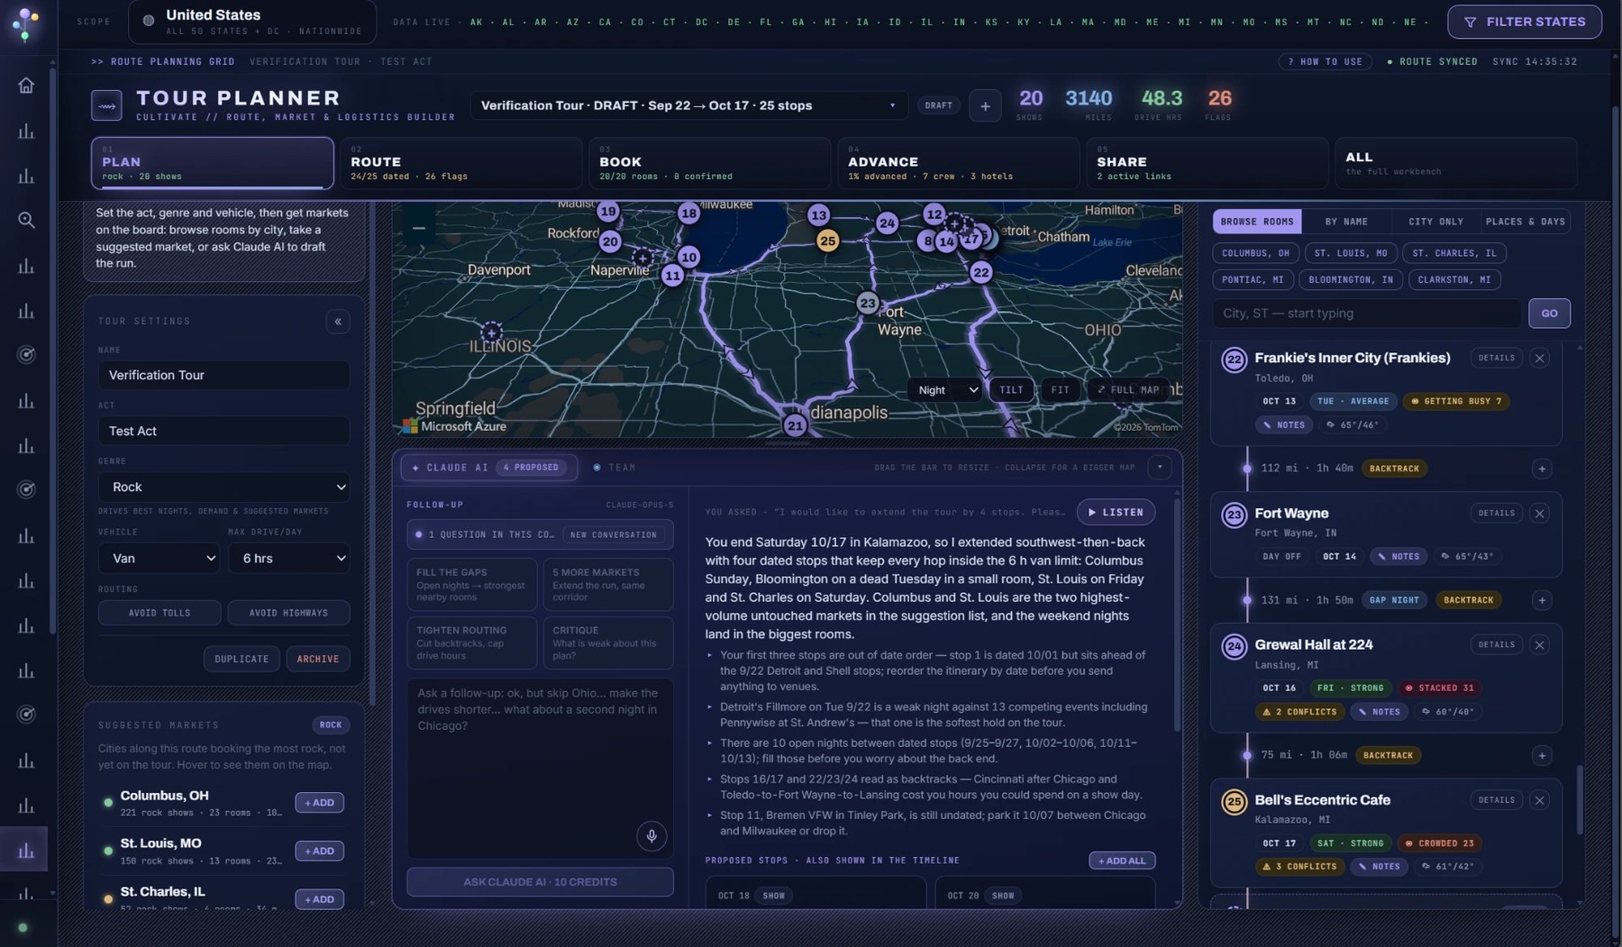Zoom out the map with the minus button
This screenshot has height=947, width=1622.
tap(419, 228)
